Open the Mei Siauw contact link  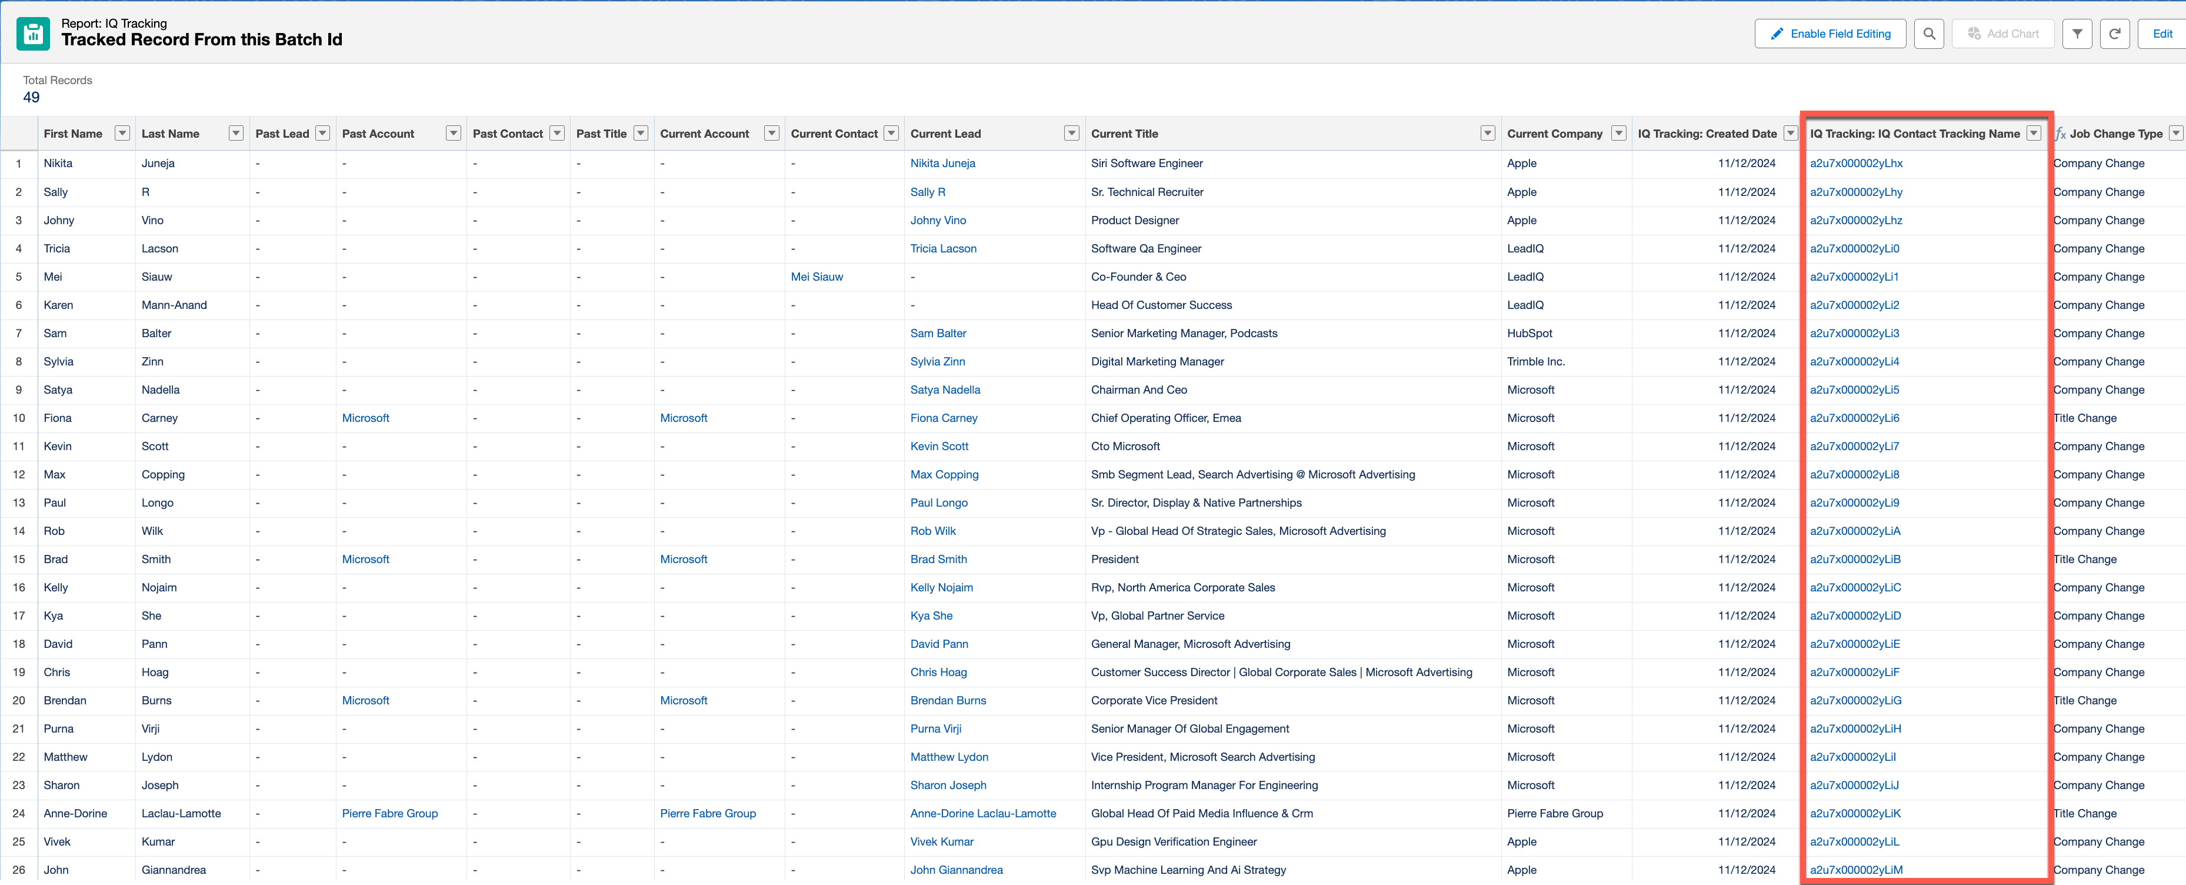[817, 277]
